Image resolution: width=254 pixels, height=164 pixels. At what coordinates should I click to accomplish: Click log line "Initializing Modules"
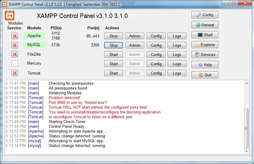(65, 93)
